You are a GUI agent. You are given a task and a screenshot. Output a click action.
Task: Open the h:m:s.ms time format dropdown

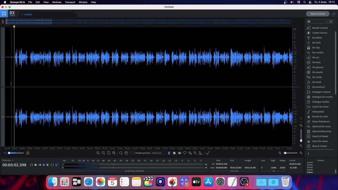8,160
